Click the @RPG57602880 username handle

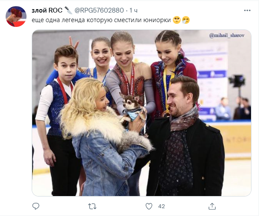coord(99,10)
